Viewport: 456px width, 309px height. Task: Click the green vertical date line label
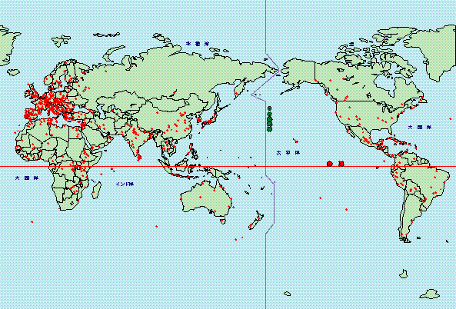[270, 118]
